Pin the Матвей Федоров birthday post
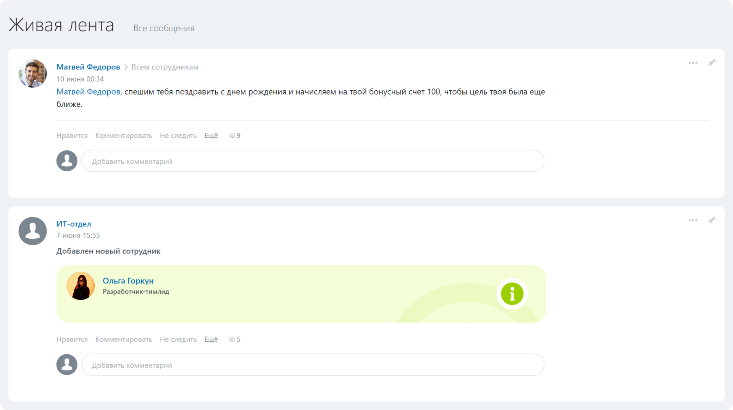733x410 pixels. 712,63
